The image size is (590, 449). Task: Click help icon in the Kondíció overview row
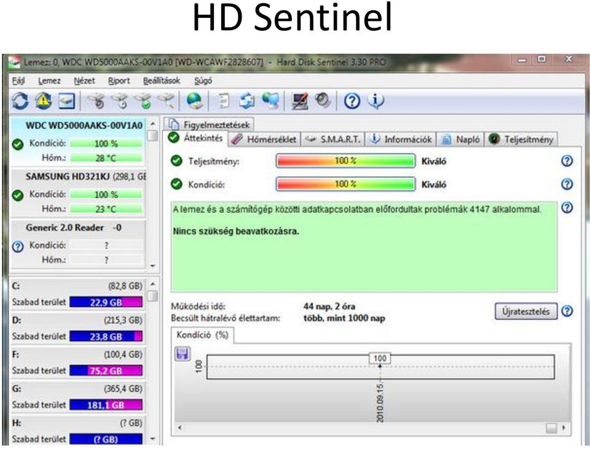point(567,184)
